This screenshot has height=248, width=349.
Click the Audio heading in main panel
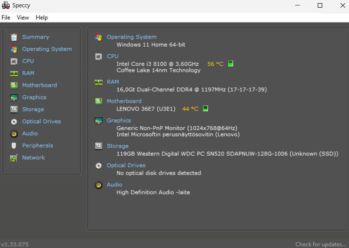coord(115,185)
